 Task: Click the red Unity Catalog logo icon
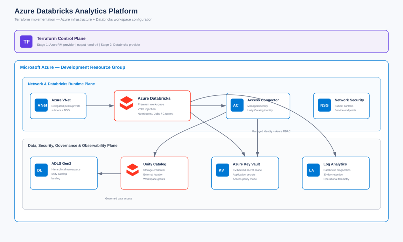click(x=133, y=170)
